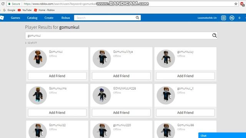Open Gomunkul's avatar thumbnail
This screenshot has width=246, height=138.
tap(38, 59)
